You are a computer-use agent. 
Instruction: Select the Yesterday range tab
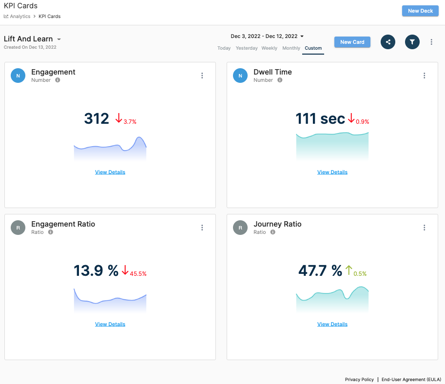[247, 48]
